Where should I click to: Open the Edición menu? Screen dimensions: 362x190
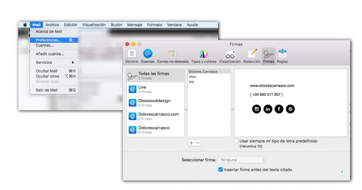click(70, 25)
